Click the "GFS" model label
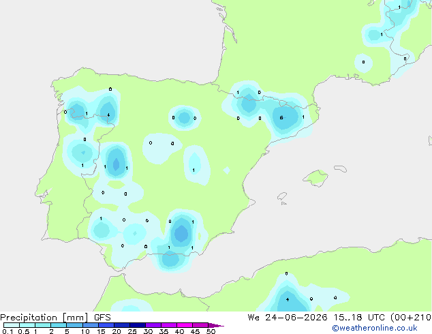Image resolution: width=432 pixels, height=334 pixels. point(102,318)
